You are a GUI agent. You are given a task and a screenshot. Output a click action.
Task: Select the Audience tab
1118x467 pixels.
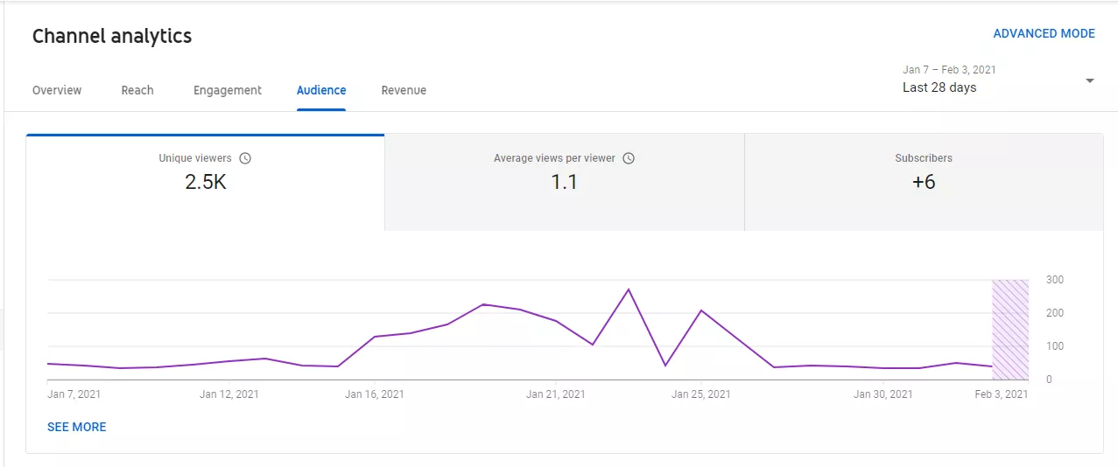[321, 90]
